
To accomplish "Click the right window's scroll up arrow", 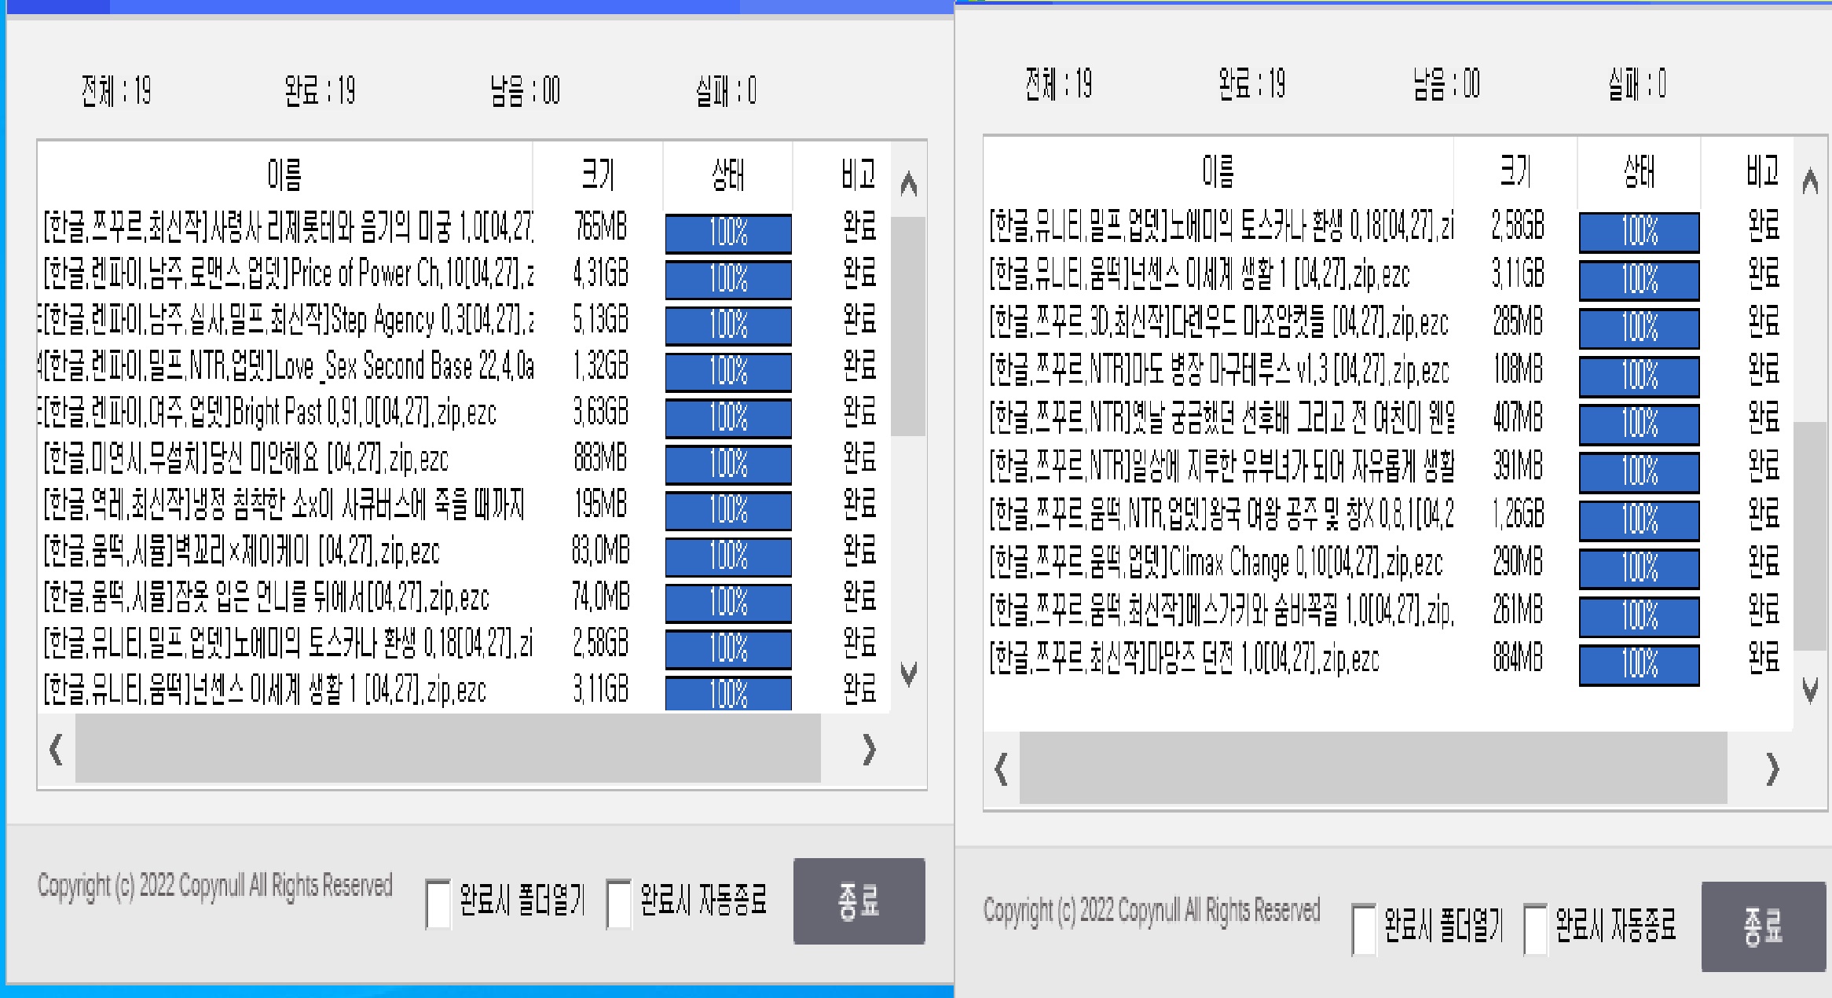I will [1810, 182].
